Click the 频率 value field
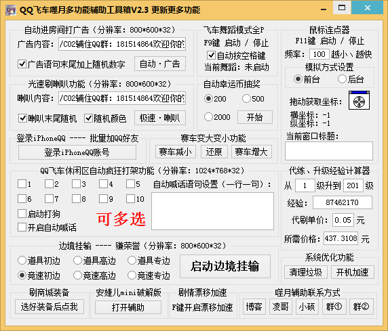388x331 pixels. point(319,54)
